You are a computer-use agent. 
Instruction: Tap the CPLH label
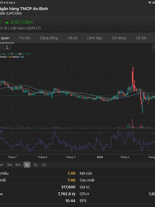84,194
